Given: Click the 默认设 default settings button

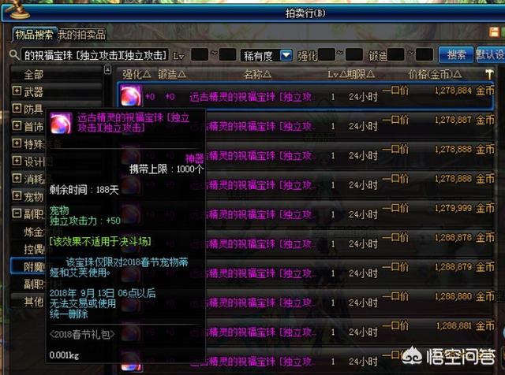Looking at the screenshot, I should pos(490,55).
